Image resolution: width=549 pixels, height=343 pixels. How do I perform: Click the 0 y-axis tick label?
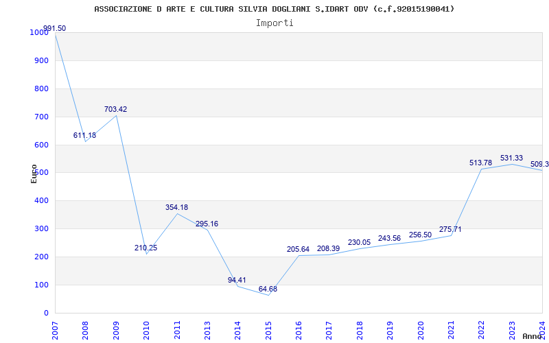(x=46, y=314)
